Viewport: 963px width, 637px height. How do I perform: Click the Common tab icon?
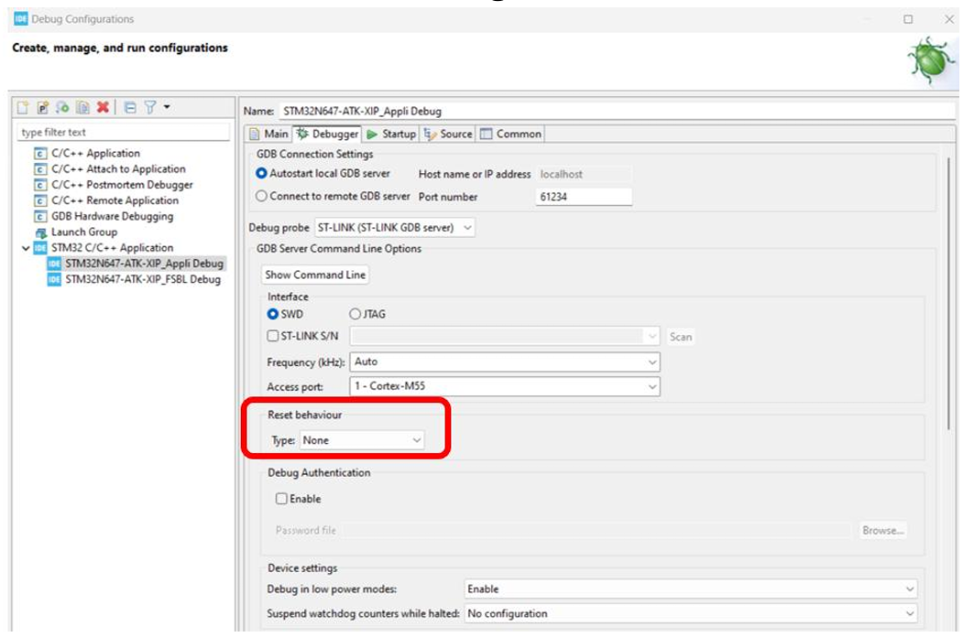[486, 134]
